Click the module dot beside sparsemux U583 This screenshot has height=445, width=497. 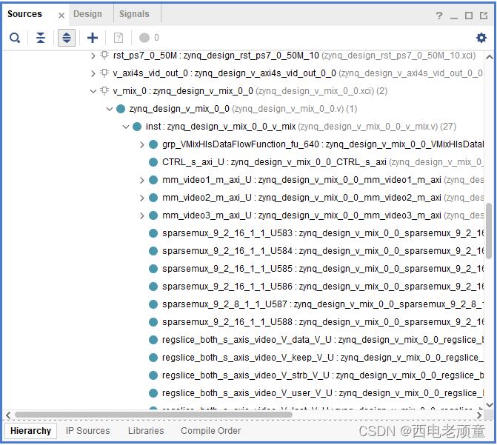coord(153,233)
